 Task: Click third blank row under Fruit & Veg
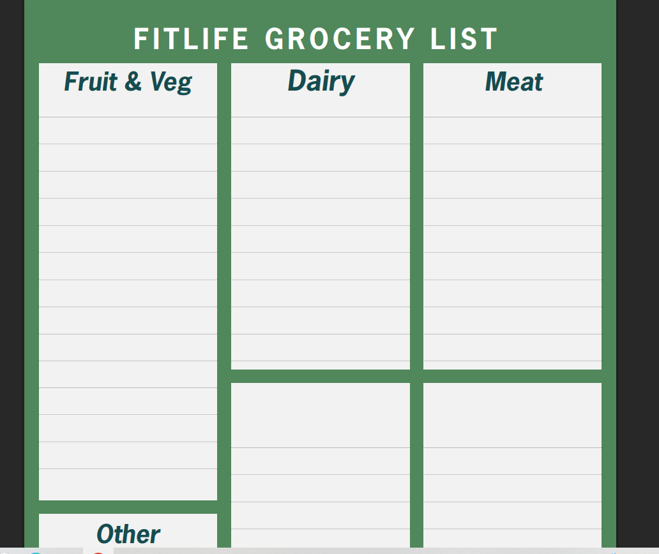pyautogui.click(x=128, y=185)
